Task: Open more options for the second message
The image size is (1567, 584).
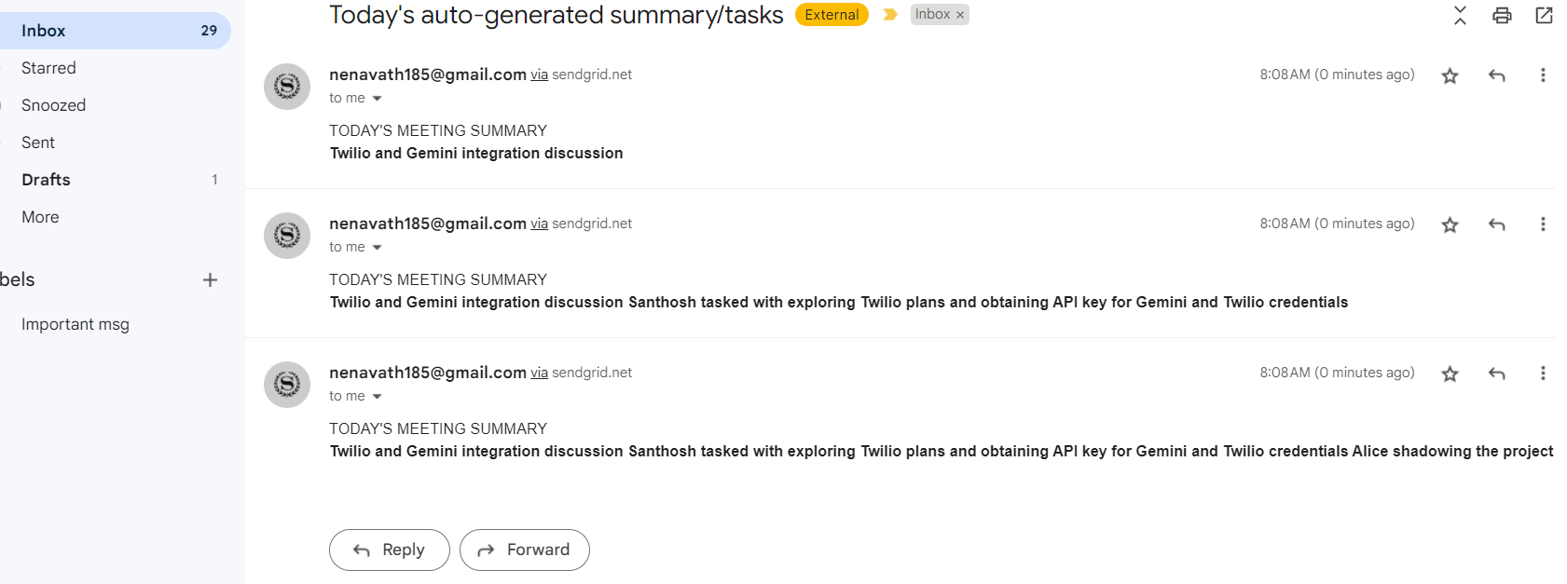Action: click(x=1544, y=224)
